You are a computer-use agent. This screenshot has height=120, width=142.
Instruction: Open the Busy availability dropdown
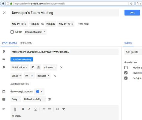(16, 99)
